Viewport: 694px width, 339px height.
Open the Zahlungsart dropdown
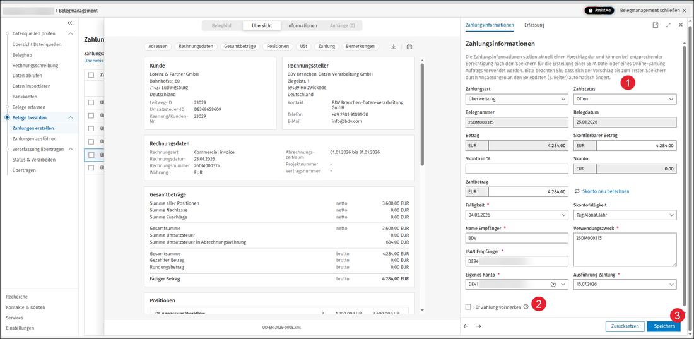517,99
